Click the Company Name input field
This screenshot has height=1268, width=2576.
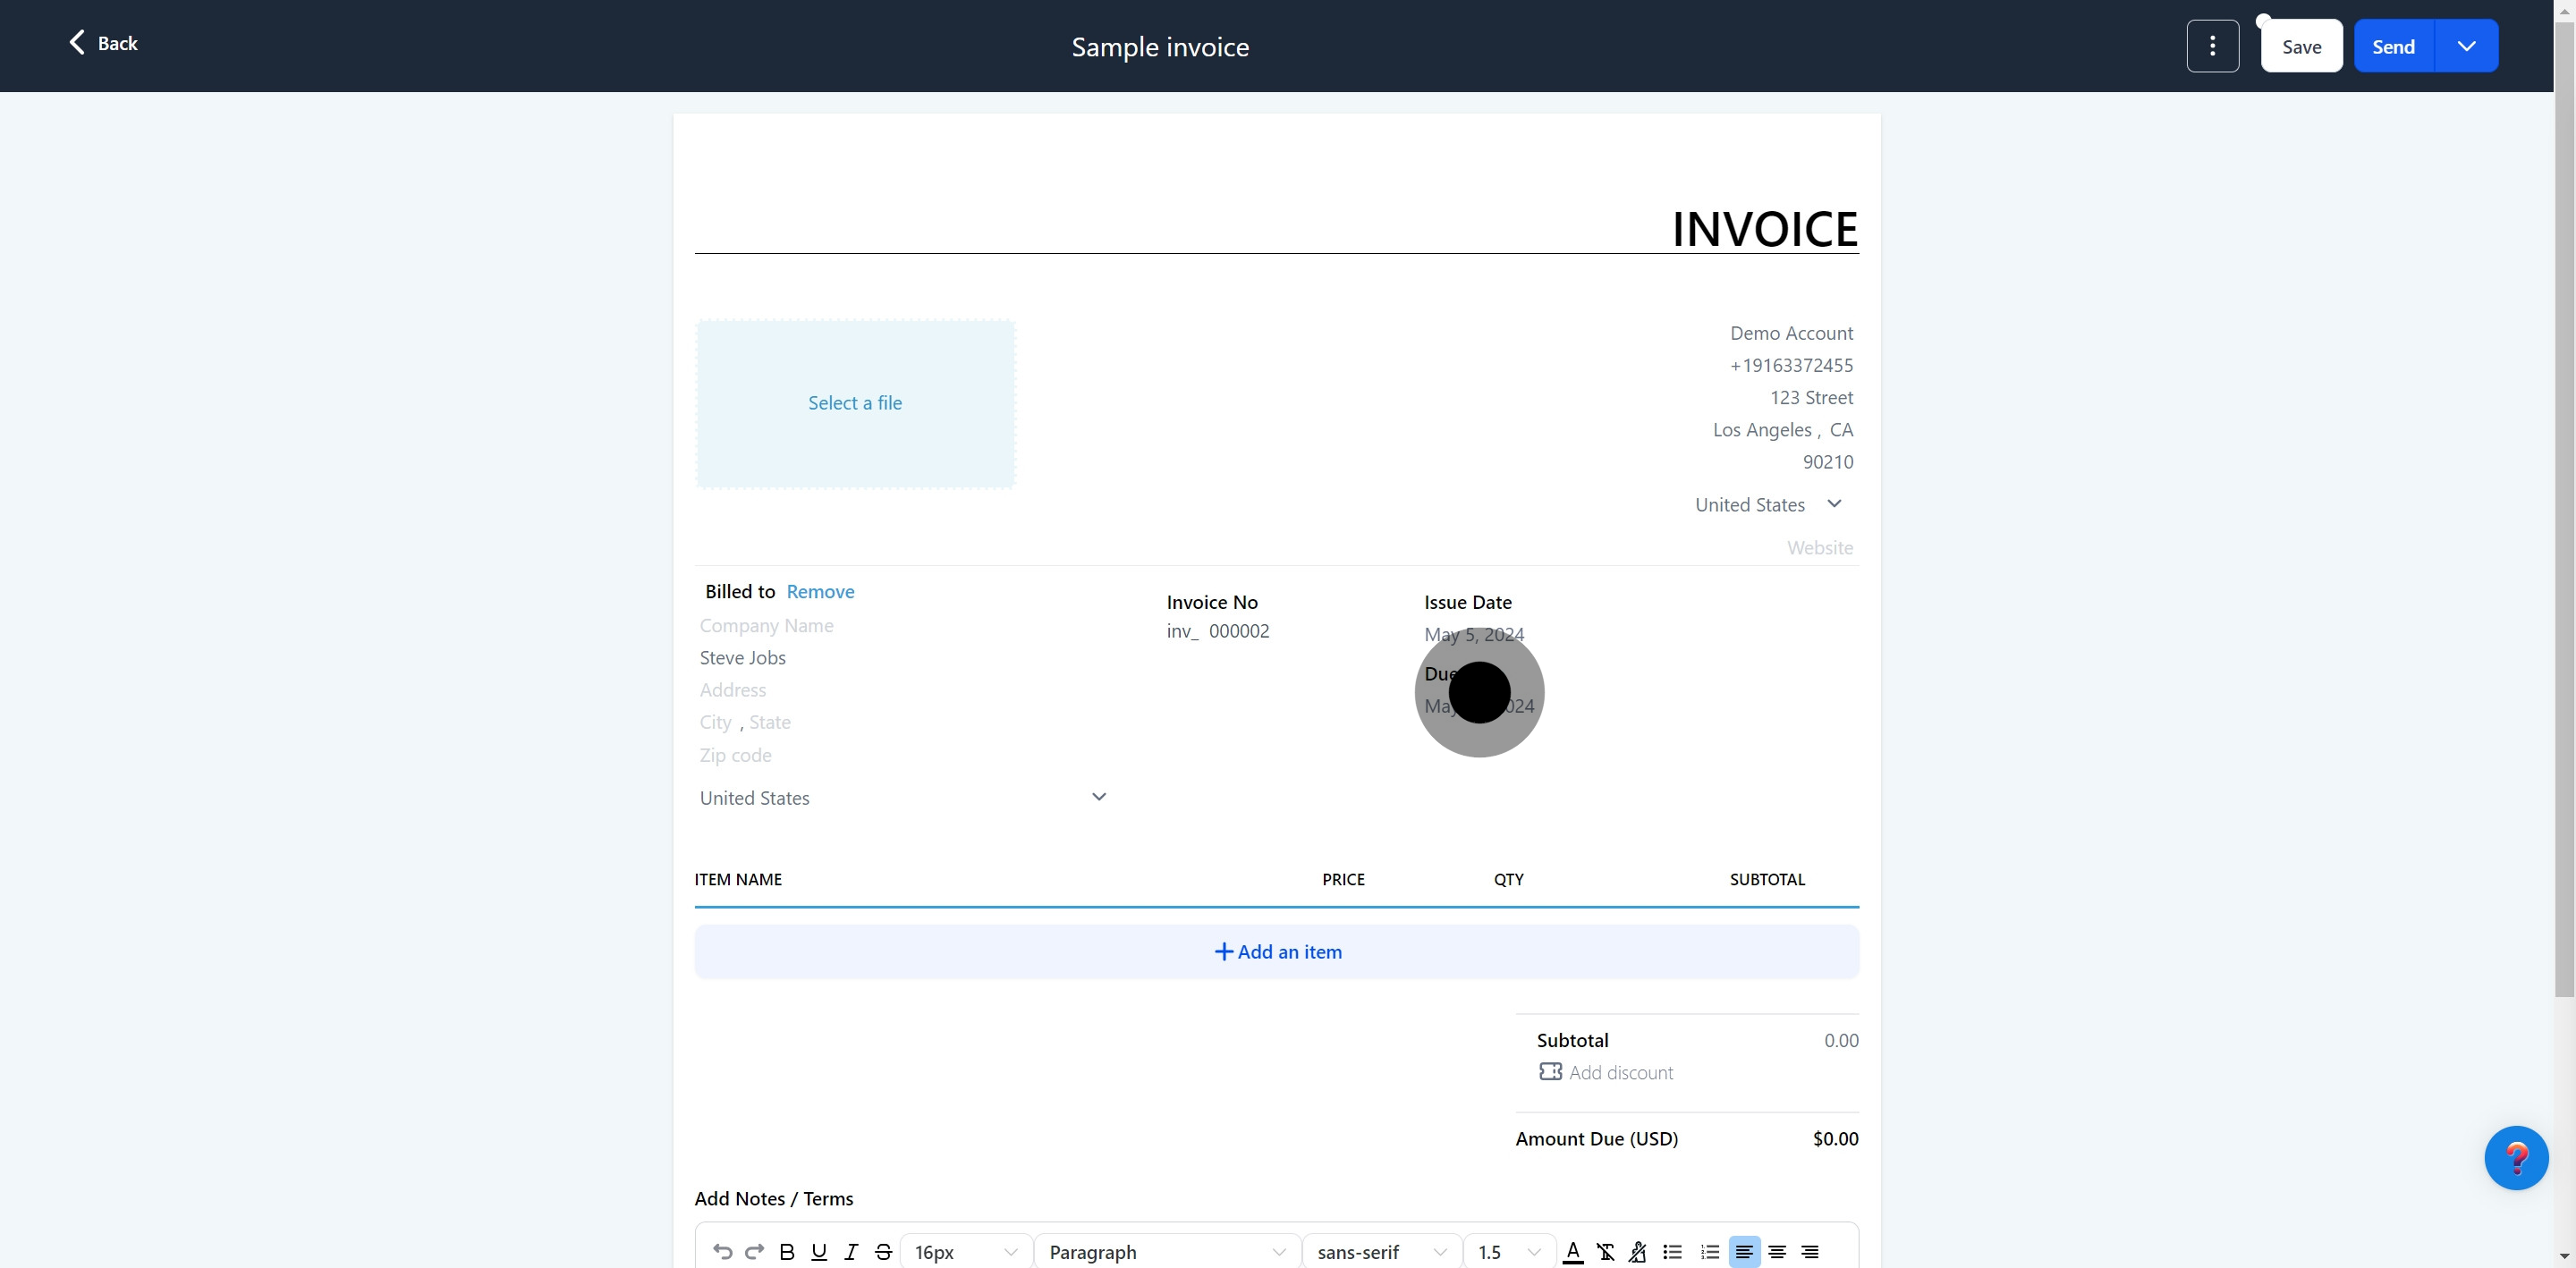767,625
